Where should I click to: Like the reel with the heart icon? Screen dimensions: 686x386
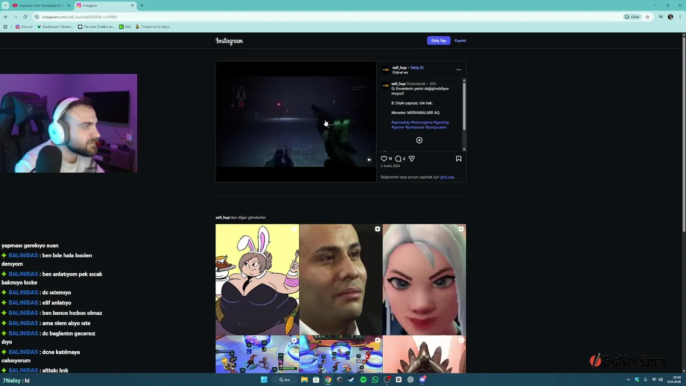click(x=384, y=159)
